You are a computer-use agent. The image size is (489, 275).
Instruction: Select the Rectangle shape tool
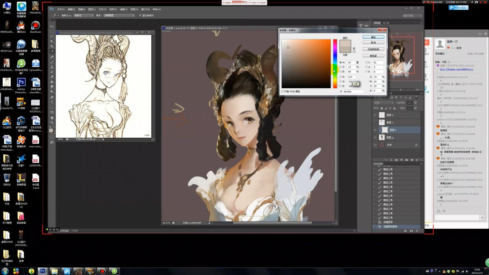tap(52, 112)
